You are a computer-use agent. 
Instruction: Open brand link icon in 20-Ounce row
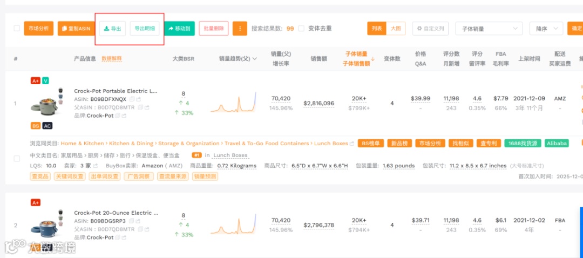[x=124, y=237]
